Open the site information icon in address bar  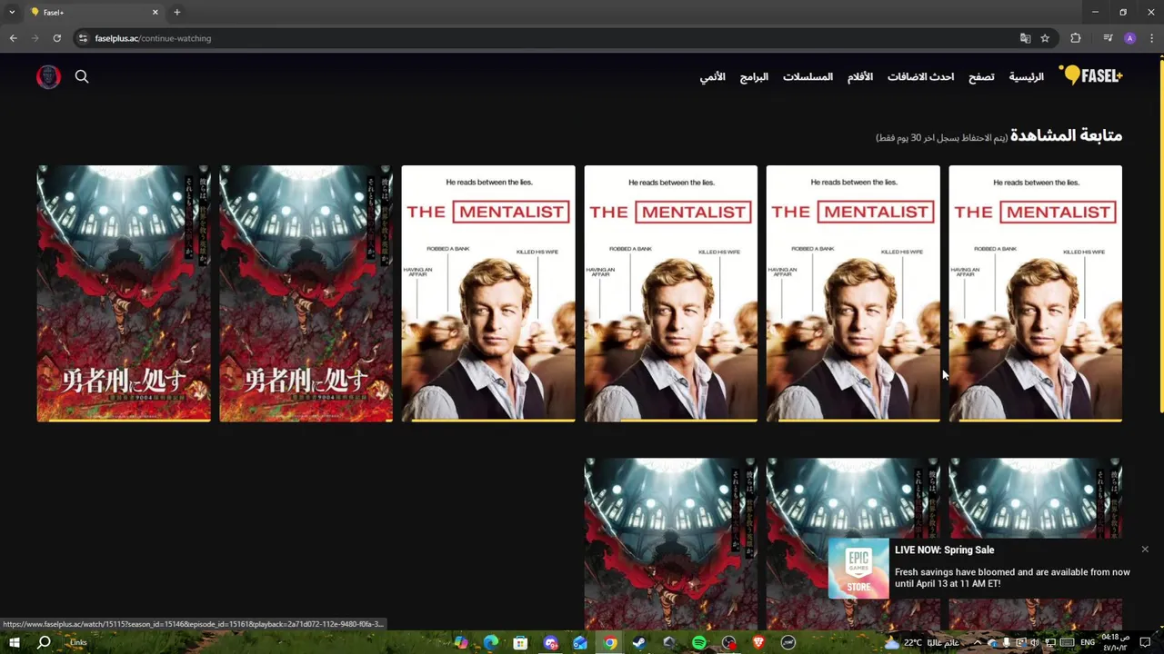point(83,38)
